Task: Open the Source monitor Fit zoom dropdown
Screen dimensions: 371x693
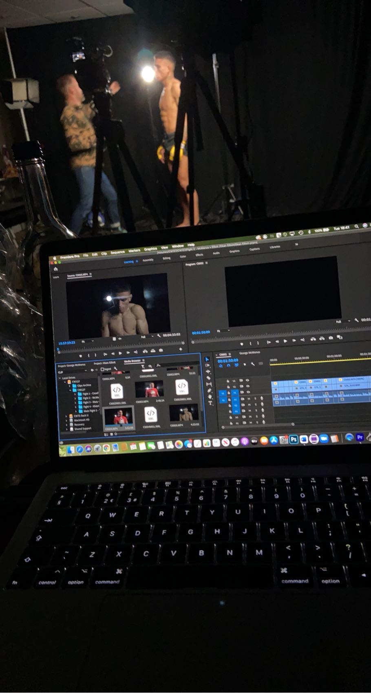Action: [88, 341]
